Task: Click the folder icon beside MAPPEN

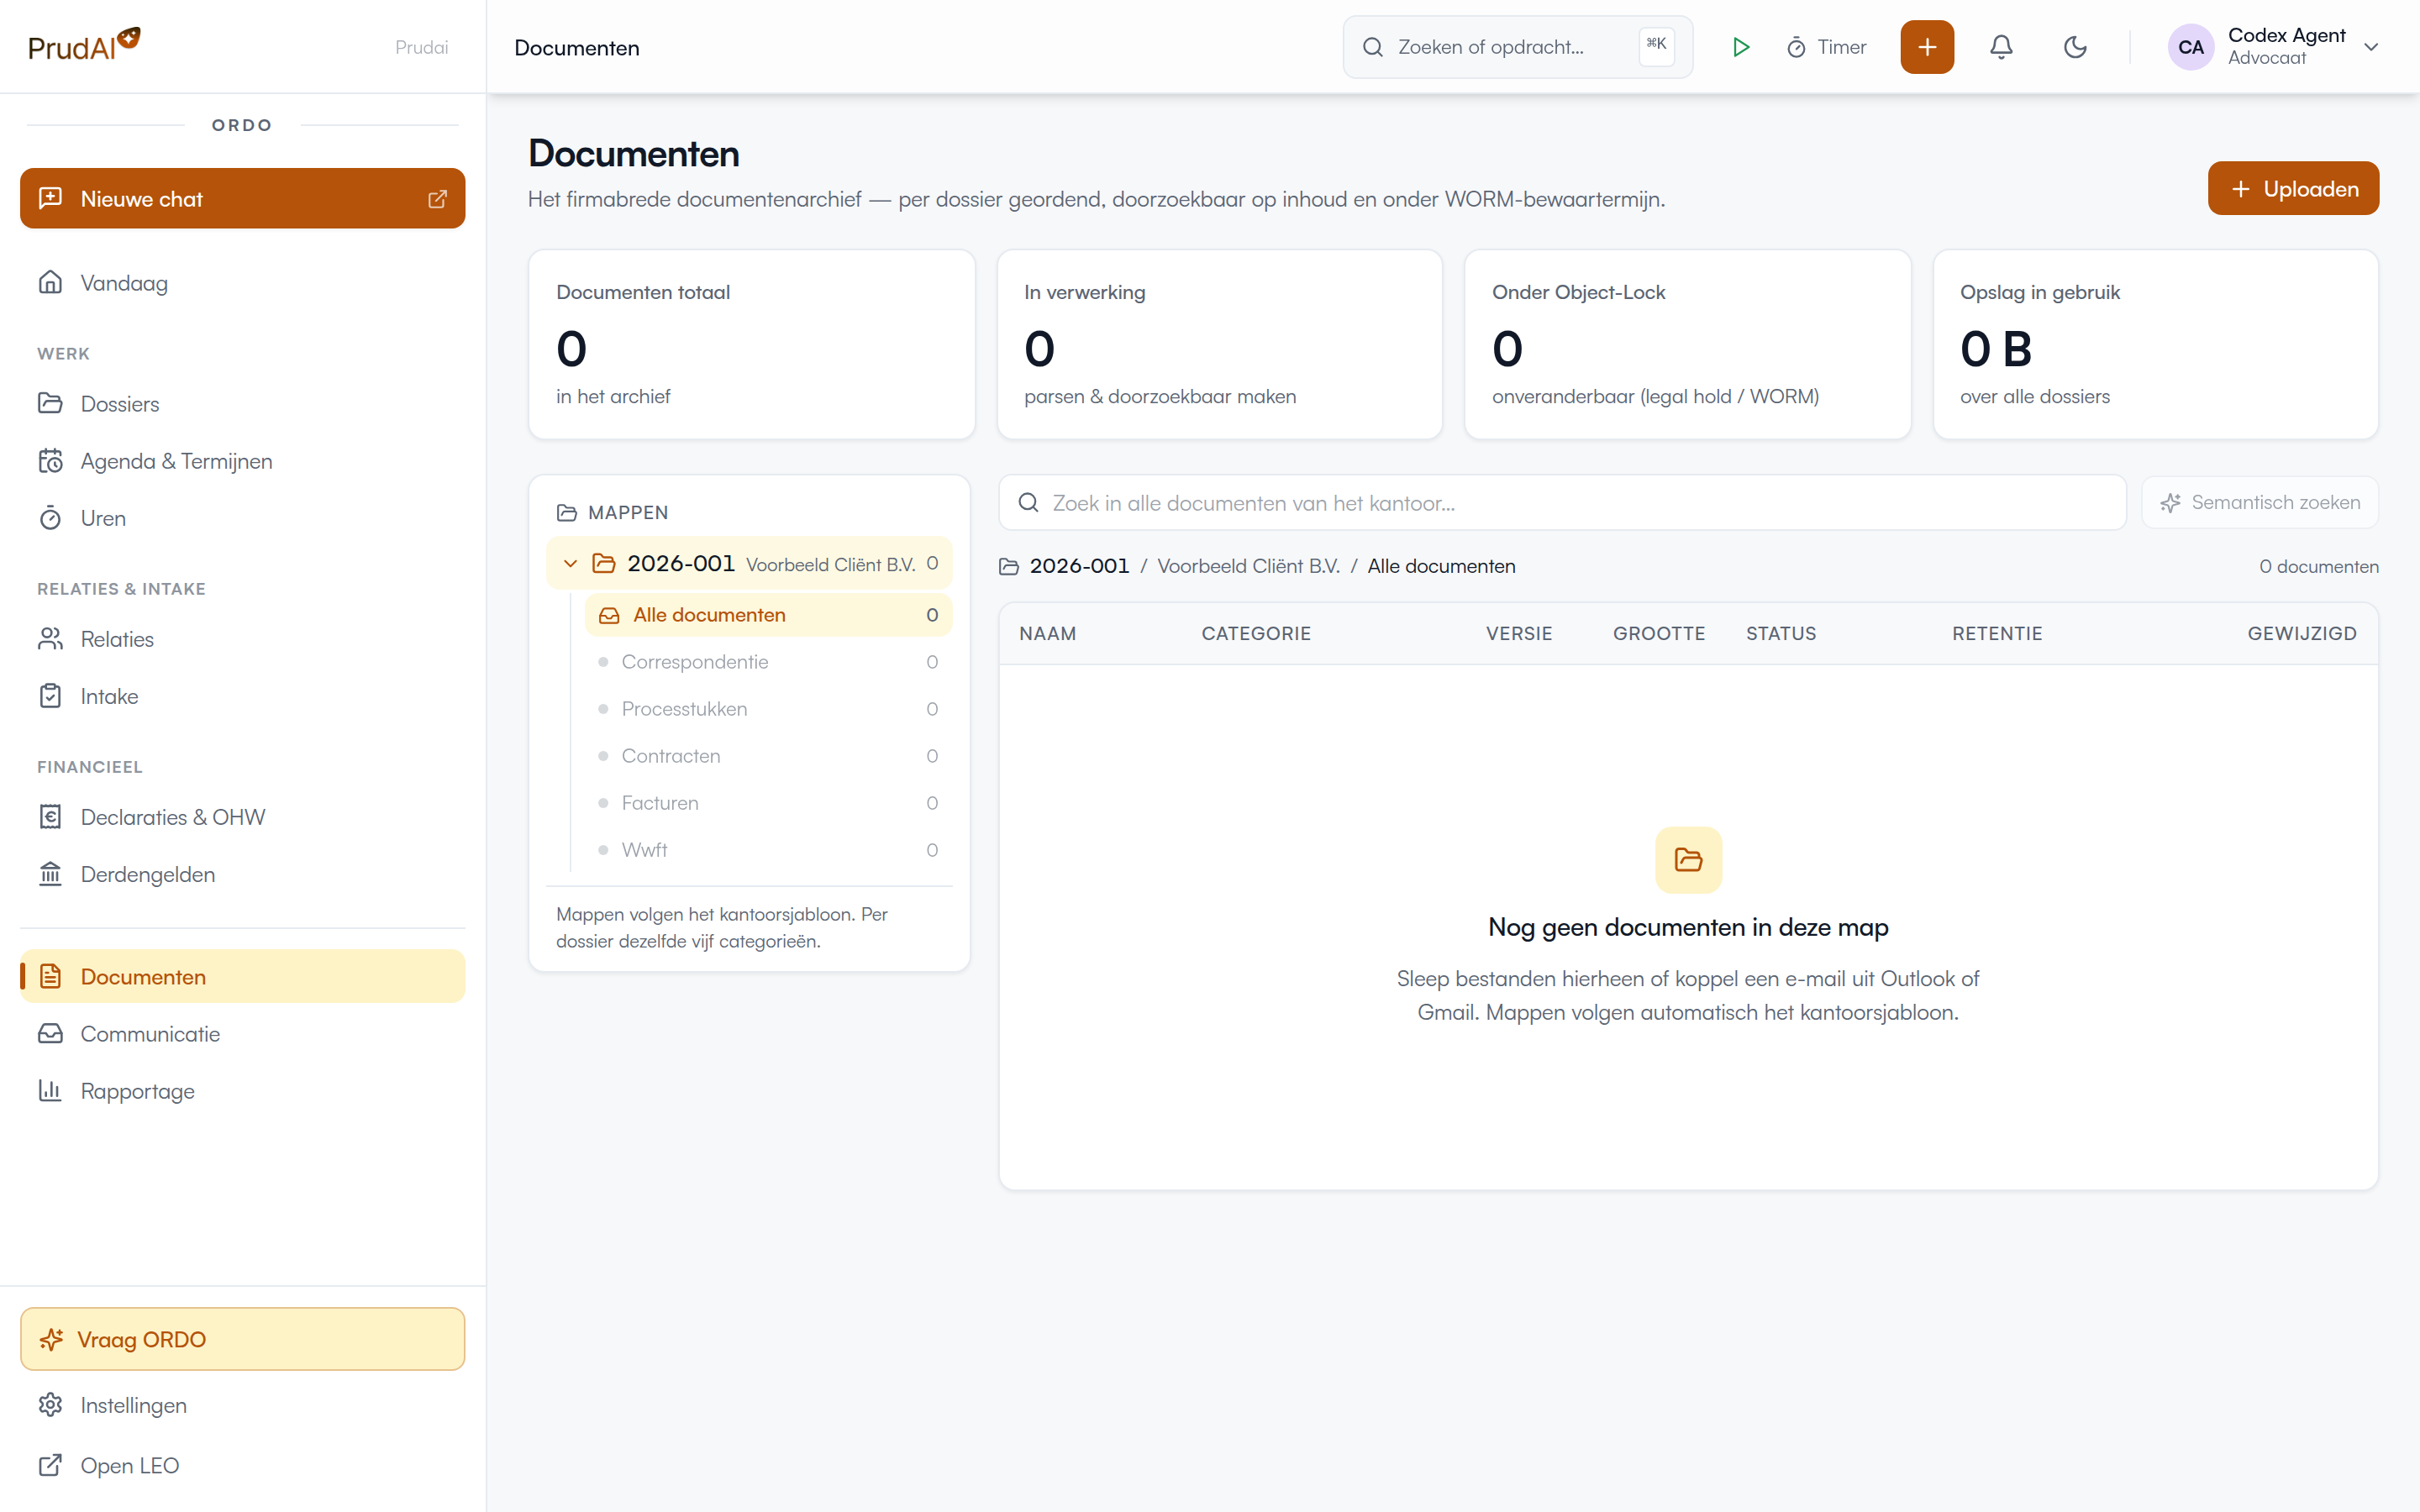Action: pos(566,513)
